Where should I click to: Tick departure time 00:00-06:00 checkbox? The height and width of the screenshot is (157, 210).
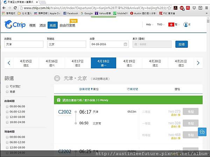7,107
